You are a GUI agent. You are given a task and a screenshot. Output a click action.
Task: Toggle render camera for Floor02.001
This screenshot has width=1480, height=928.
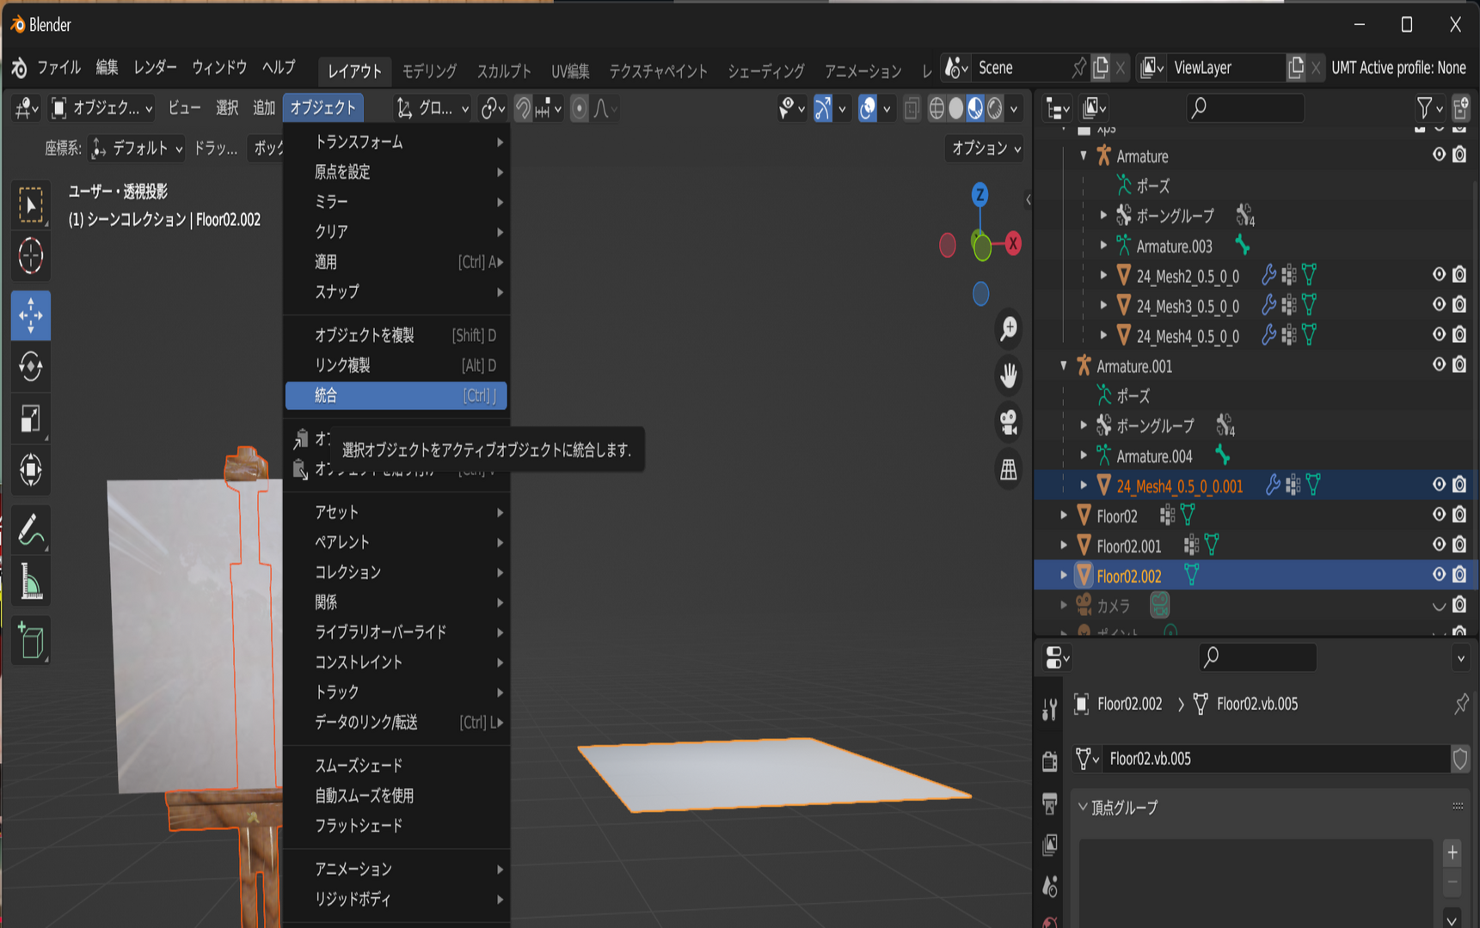[1459, 544]
